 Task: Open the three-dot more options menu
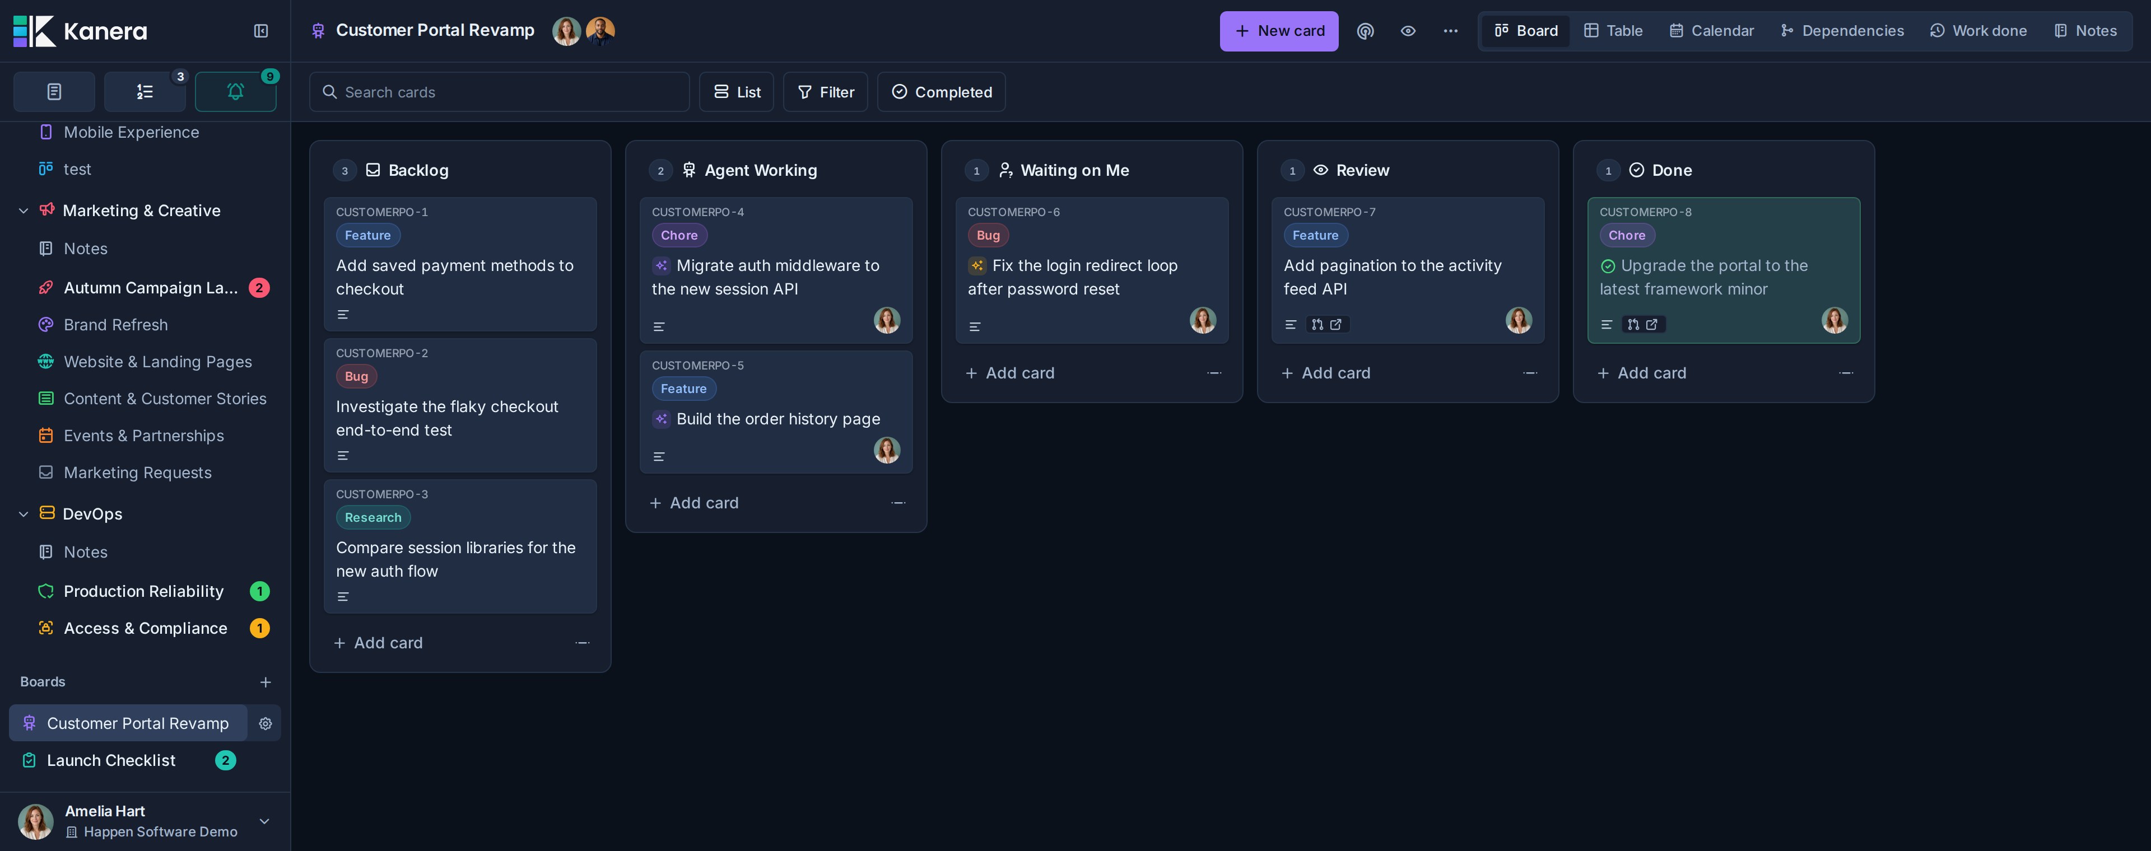[1450, 31]
